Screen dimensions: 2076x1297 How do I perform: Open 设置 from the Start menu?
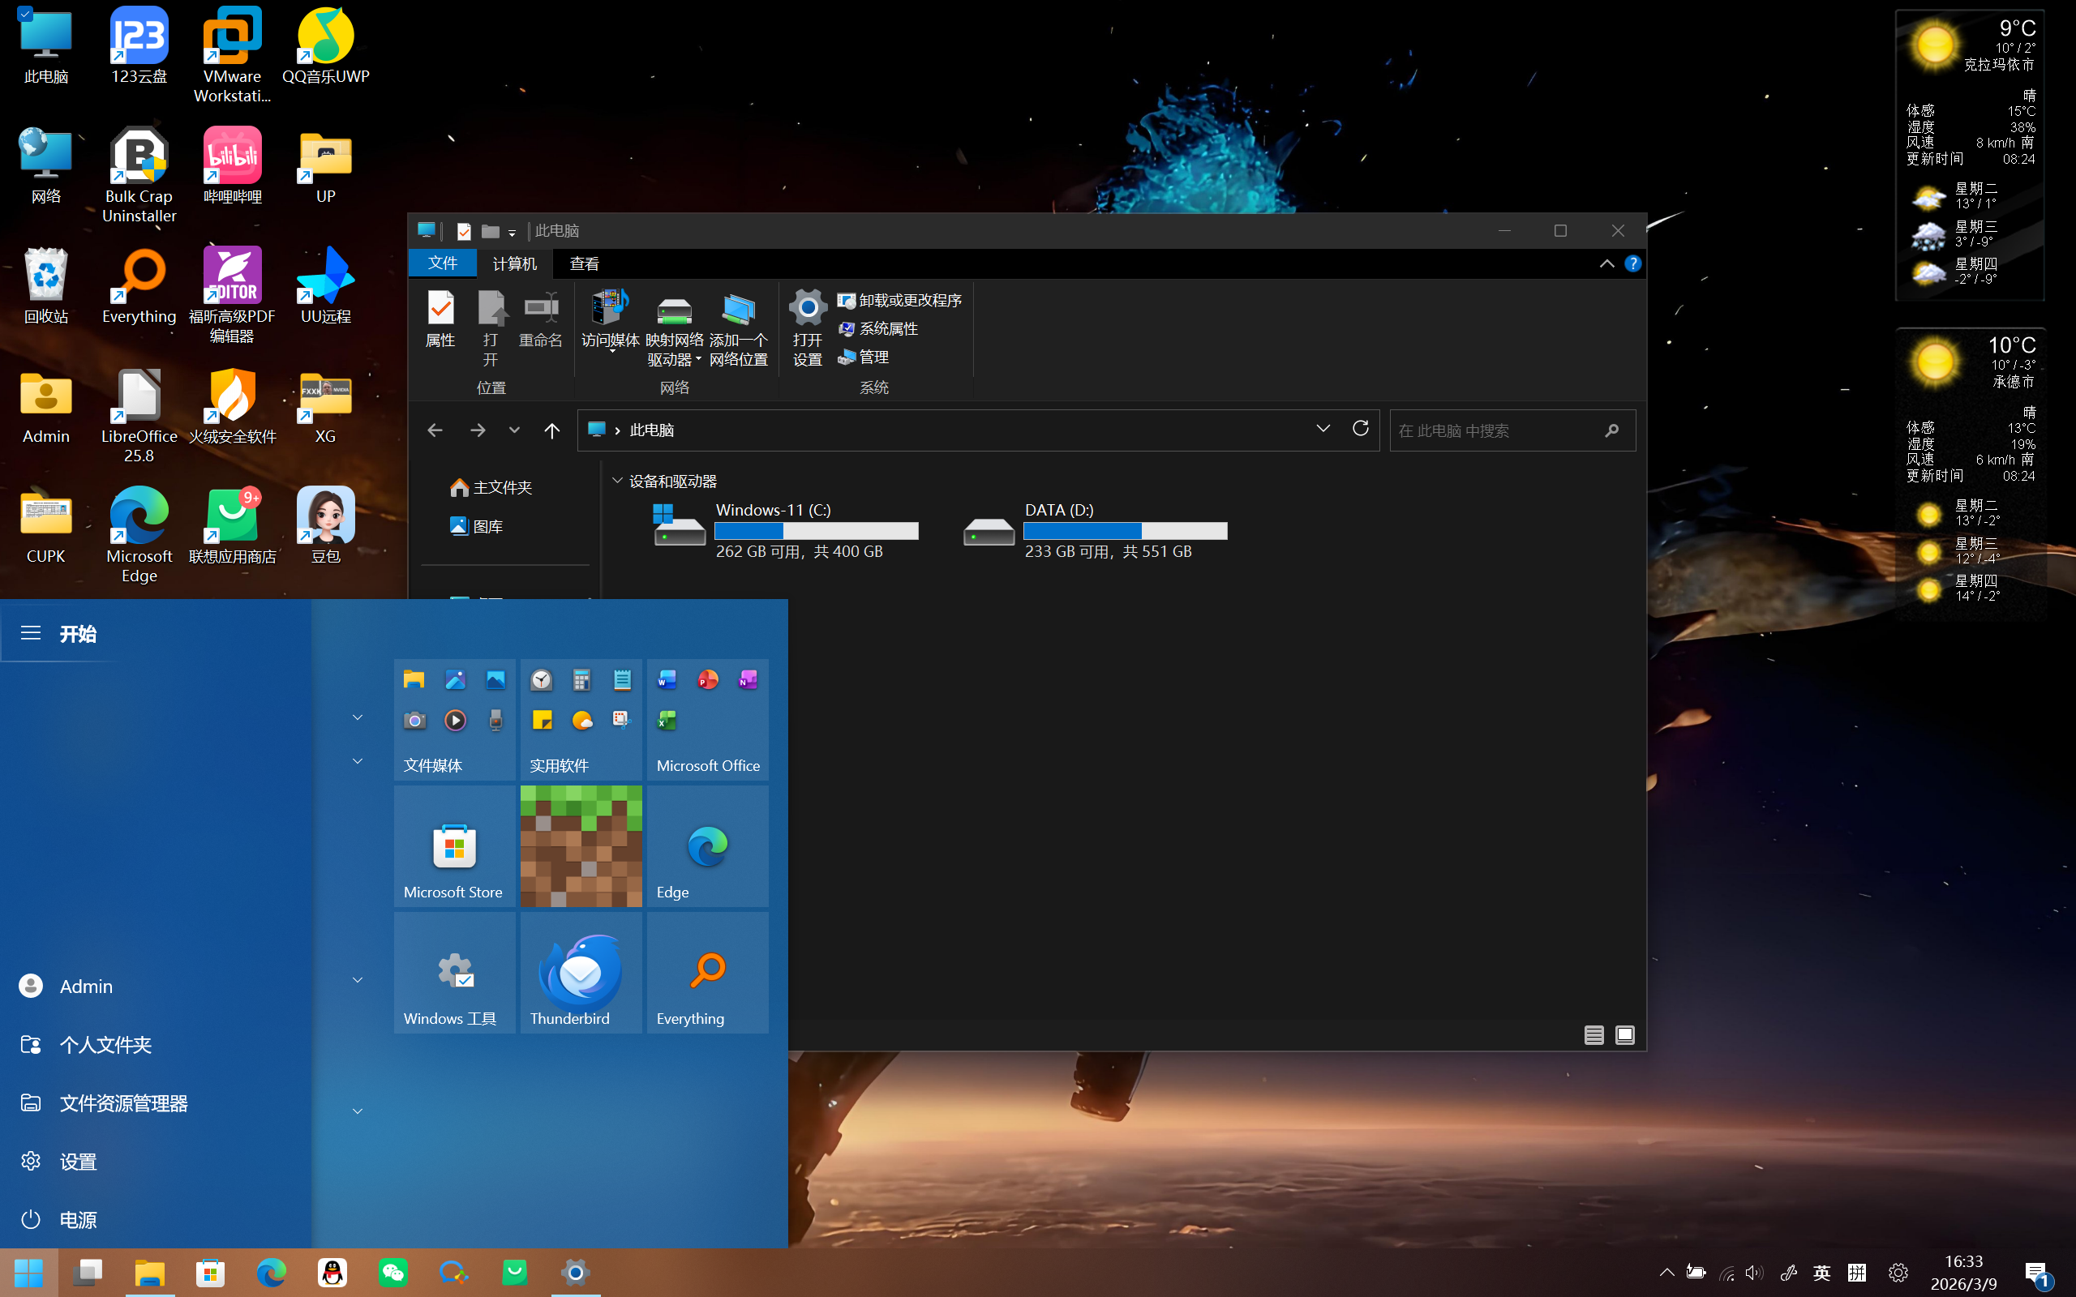[x=155, y=1161]
